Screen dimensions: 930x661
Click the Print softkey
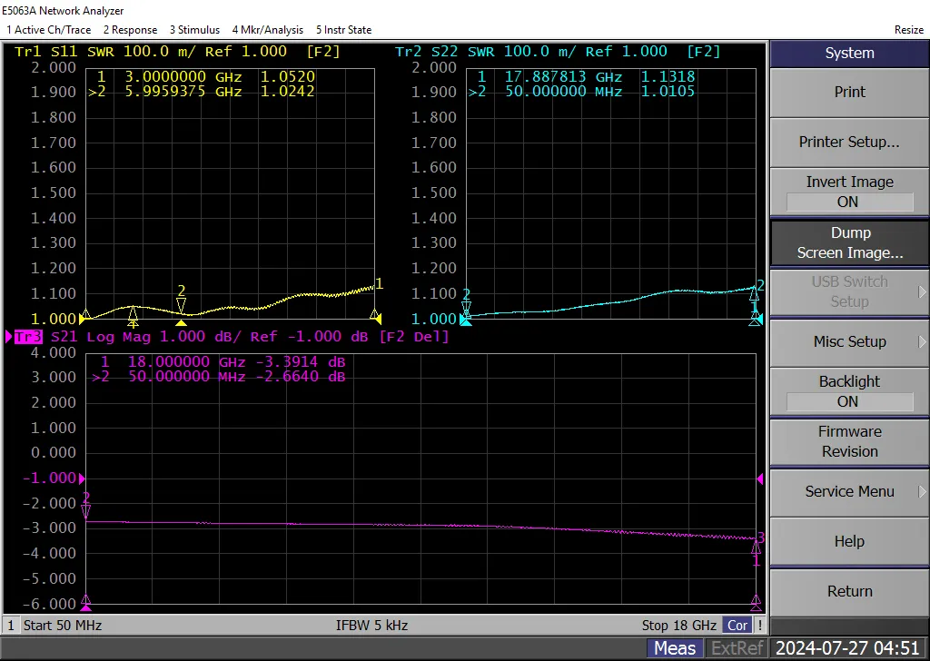pos(849,92)
